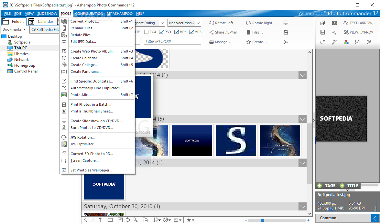Image resolution: width=380 pixels, height=224 pixels.
Task: Uncheck the PSD format checkbox
Action: tap(161, 32)
